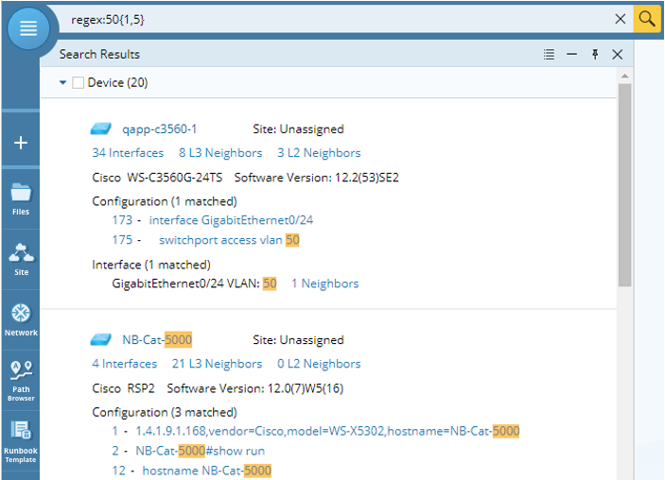Viewport: 665px width, 480px height.
Task: Pin the Search Results panel
Action: [x=595, y=54]
